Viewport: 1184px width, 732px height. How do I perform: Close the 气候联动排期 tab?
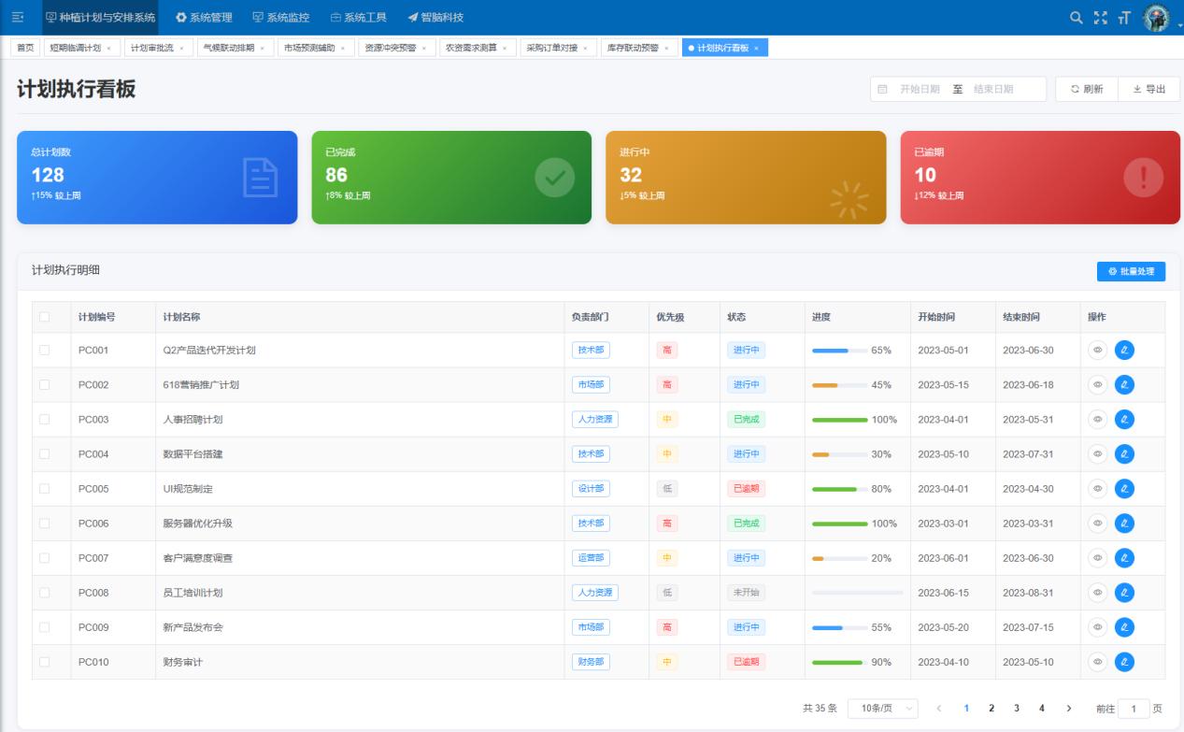tap(262, 49)
